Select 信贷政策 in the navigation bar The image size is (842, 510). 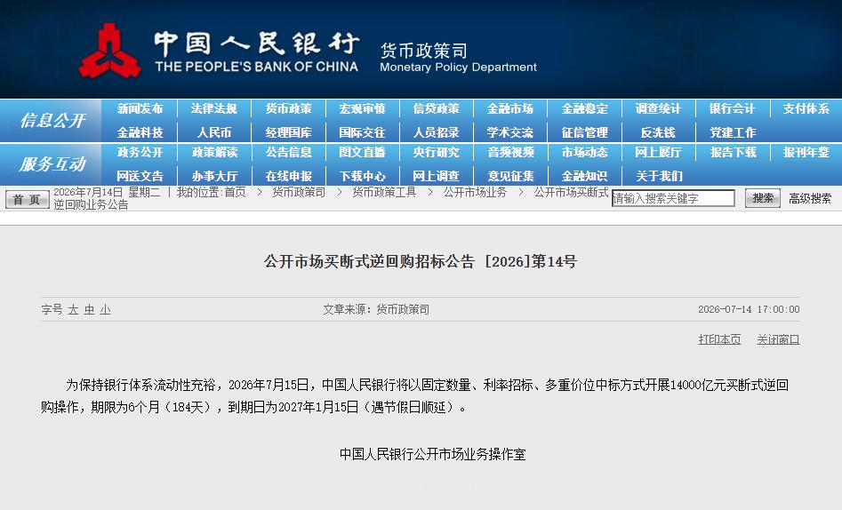coord(436,108)
